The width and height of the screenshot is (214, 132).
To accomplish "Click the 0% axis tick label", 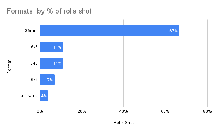I will coord(40,111).
